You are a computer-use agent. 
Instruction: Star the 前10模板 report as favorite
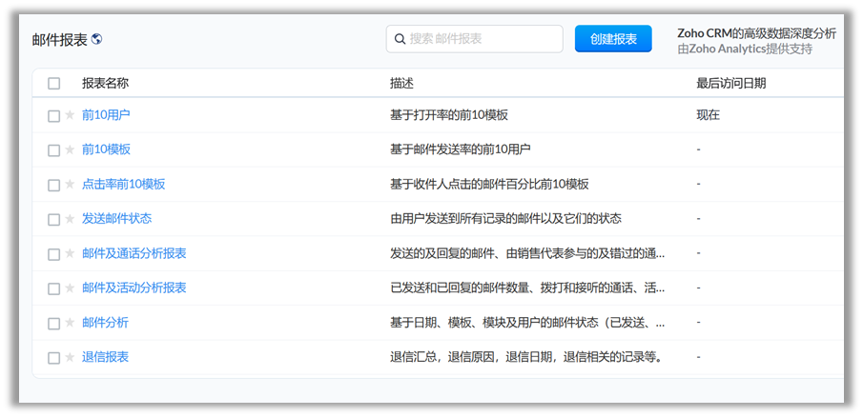click(x=70, y=149)
